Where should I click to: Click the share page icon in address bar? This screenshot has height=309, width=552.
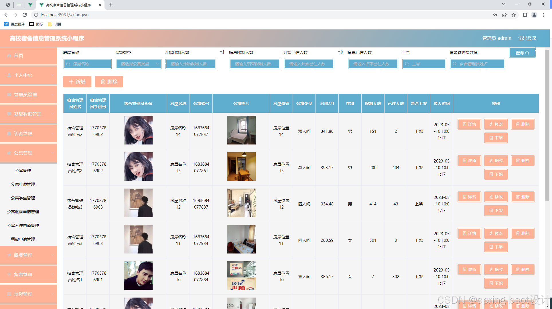click(504, 15)
